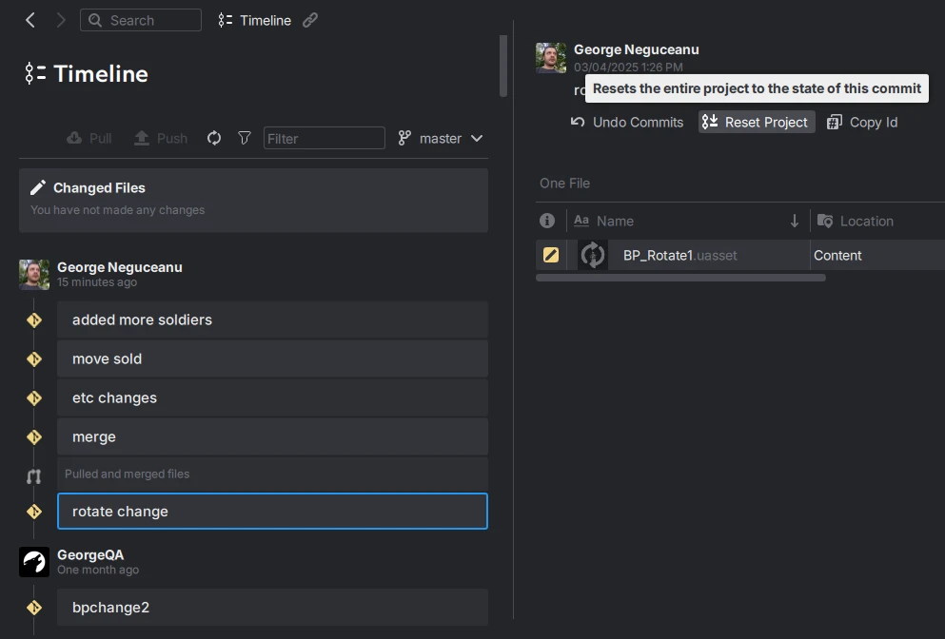The height and width of the screenshot is (639, 945).
Task: Open the filter funnel icon
Action: point(244,138)
